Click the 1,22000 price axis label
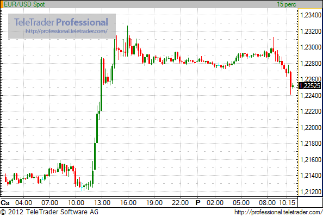Viewport: 323px width, 217px height. pyautogui.click(x=311, y=128)
